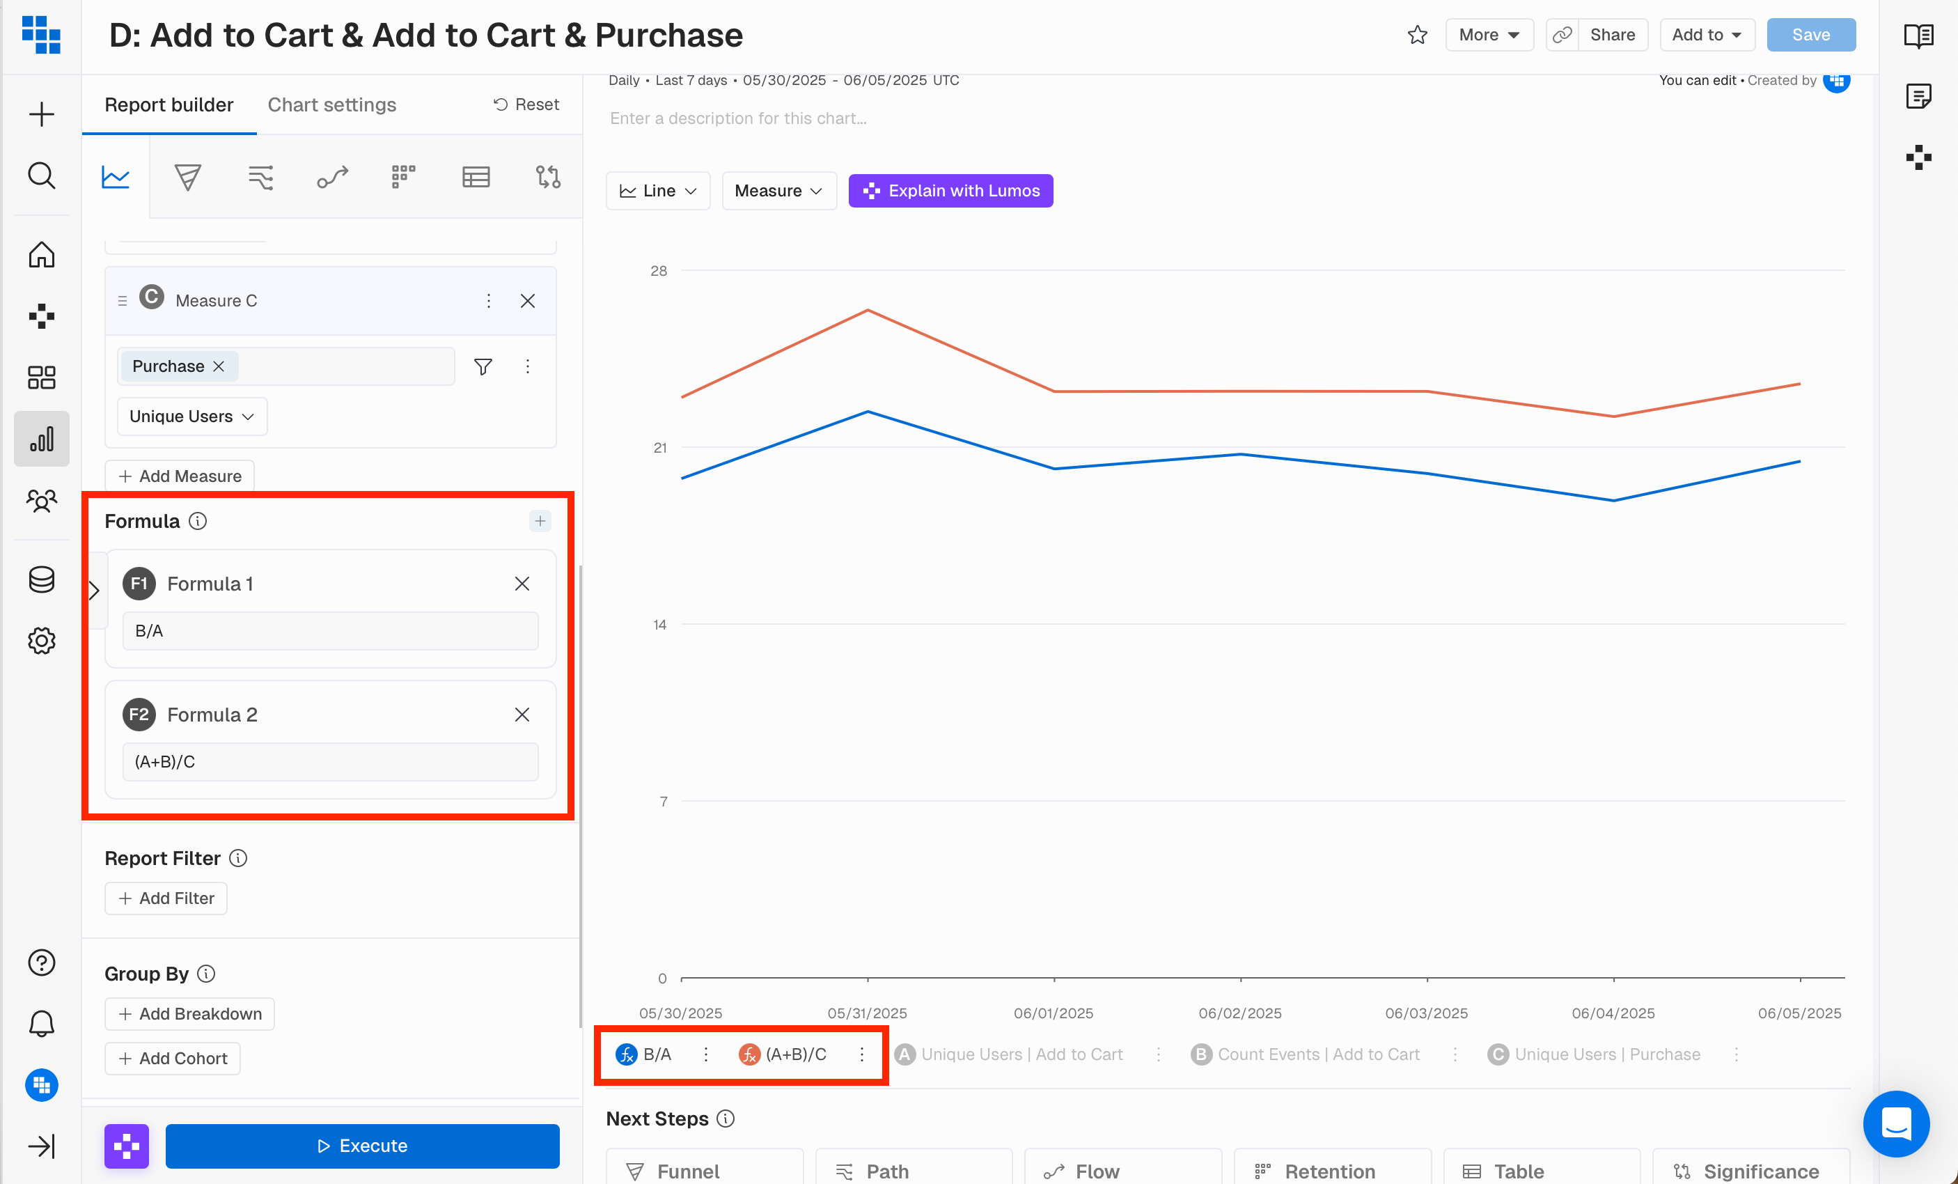Open the filter icon for Purchase event
Image resolution: width=1958 pixels, height=1184 pixels.
[483, 366]
